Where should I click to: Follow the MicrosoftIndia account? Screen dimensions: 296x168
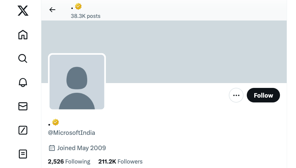263,95
